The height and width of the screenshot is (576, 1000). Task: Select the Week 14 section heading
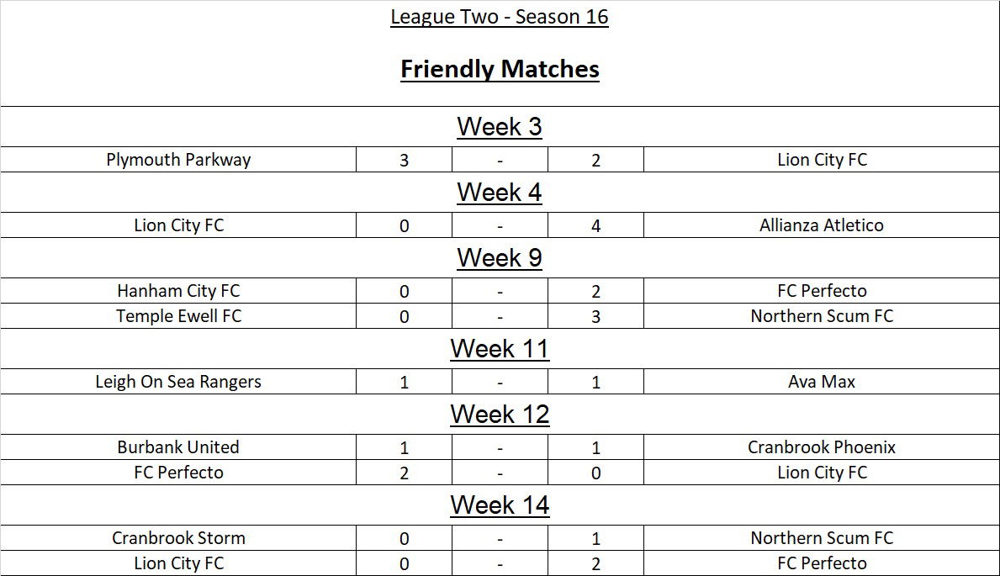[500, 505]
